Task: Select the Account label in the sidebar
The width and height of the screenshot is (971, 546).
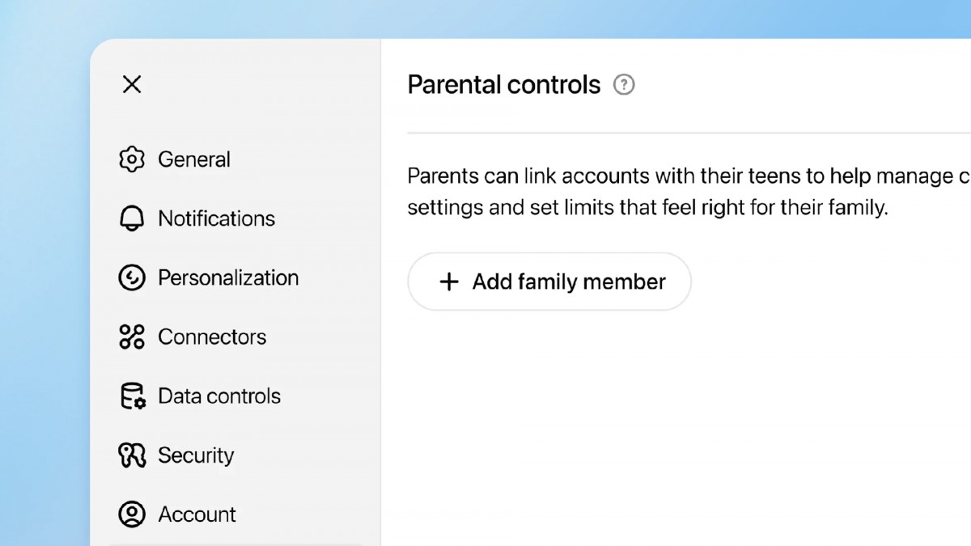Action: click(x=197, y=514)
